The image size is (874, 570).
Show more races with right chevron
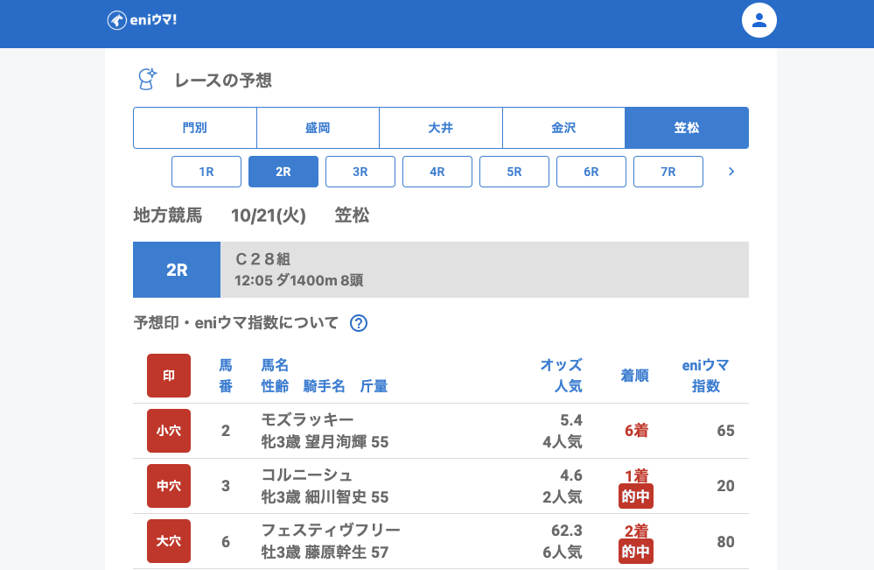[x=731, y=172]
